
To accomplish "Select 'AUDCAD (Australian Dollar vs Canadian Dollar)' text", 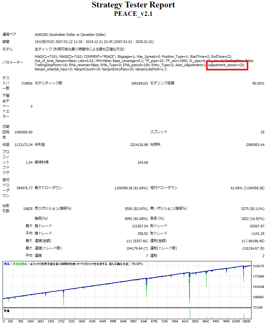I will [x=70, y=35].
